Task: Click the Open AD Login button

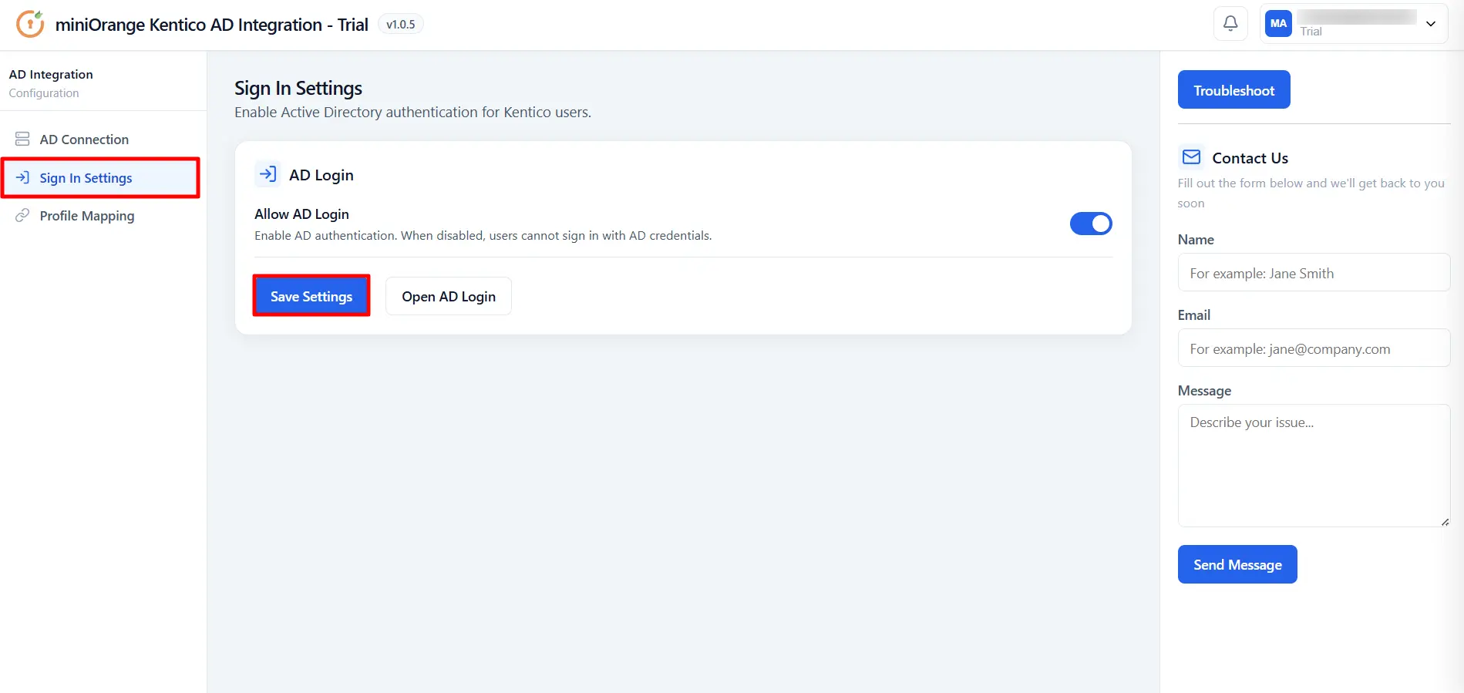Action: [449, 296]
